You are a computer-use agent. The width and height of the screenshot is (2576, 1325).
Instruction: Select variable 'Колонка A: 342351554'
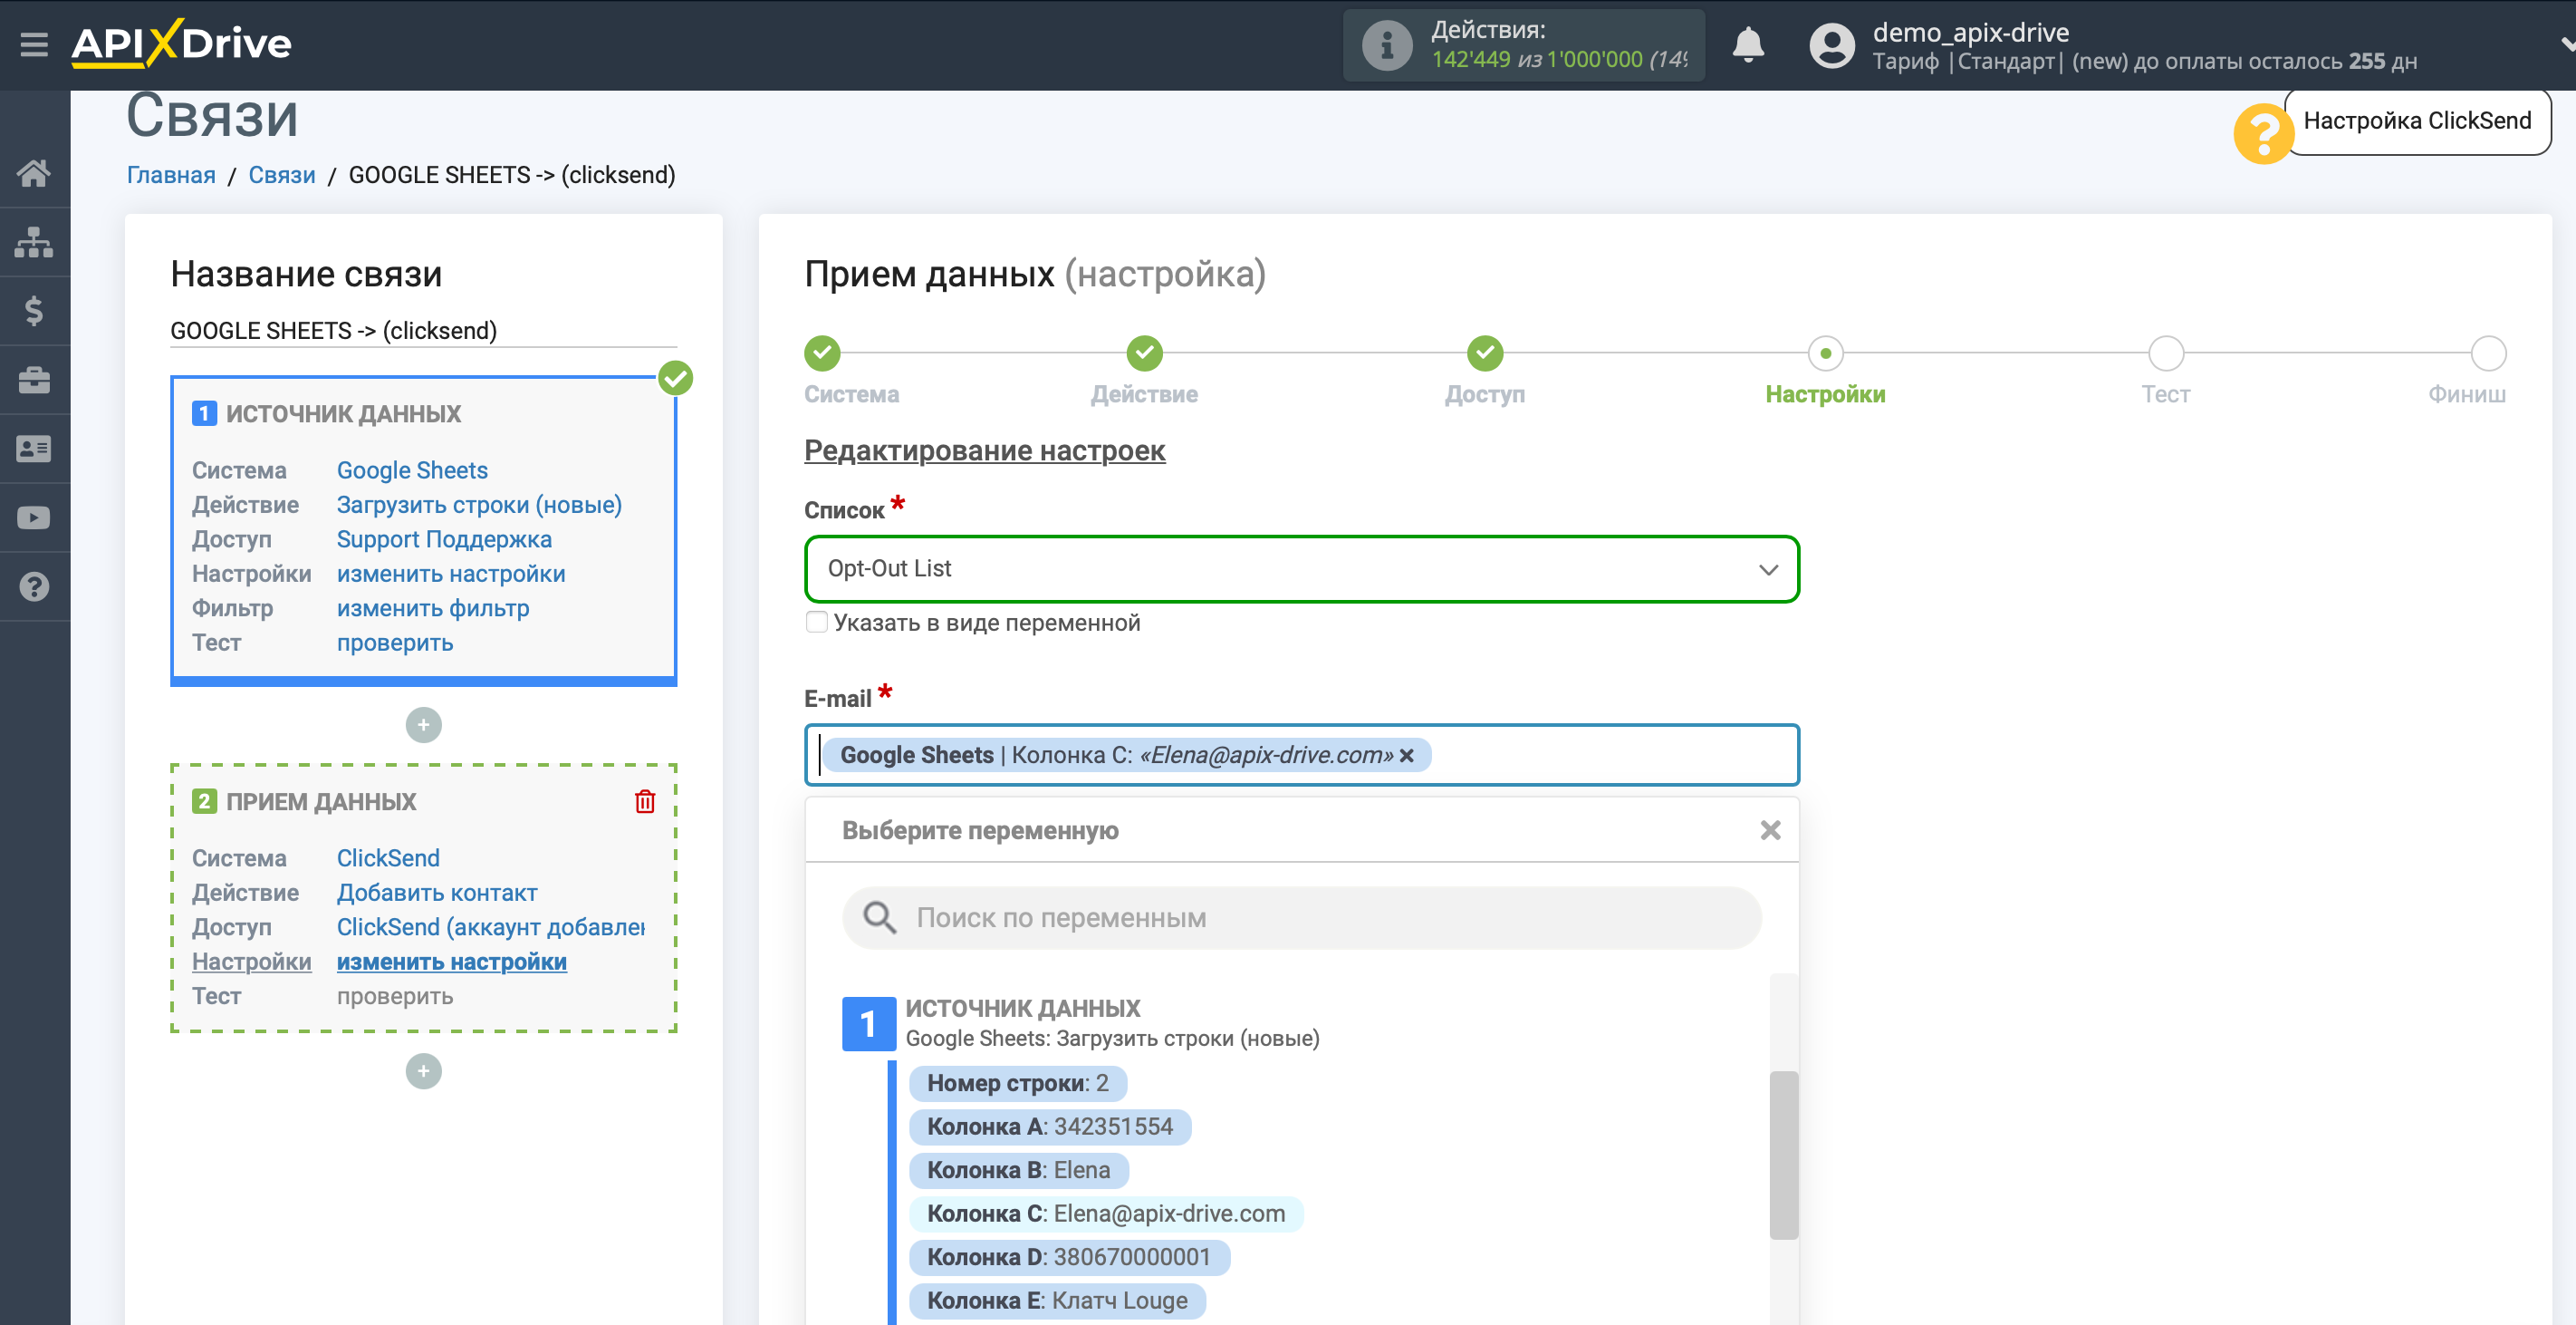1050,1126
